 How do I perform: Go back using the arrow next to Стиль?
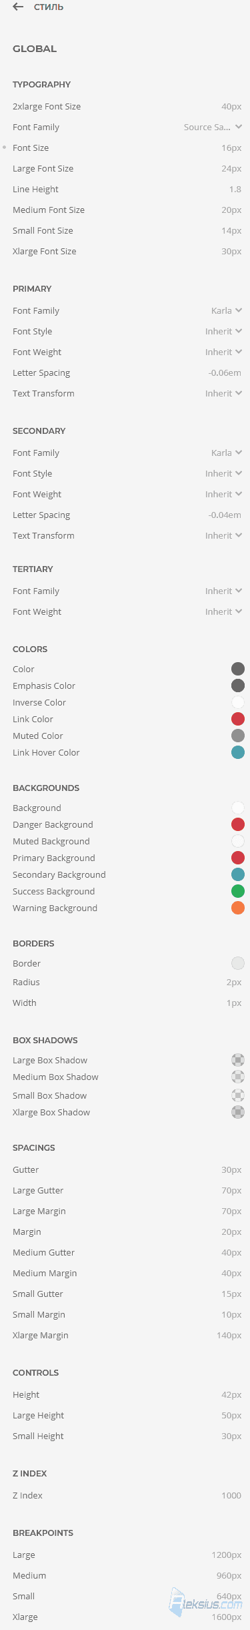point(18,7)
